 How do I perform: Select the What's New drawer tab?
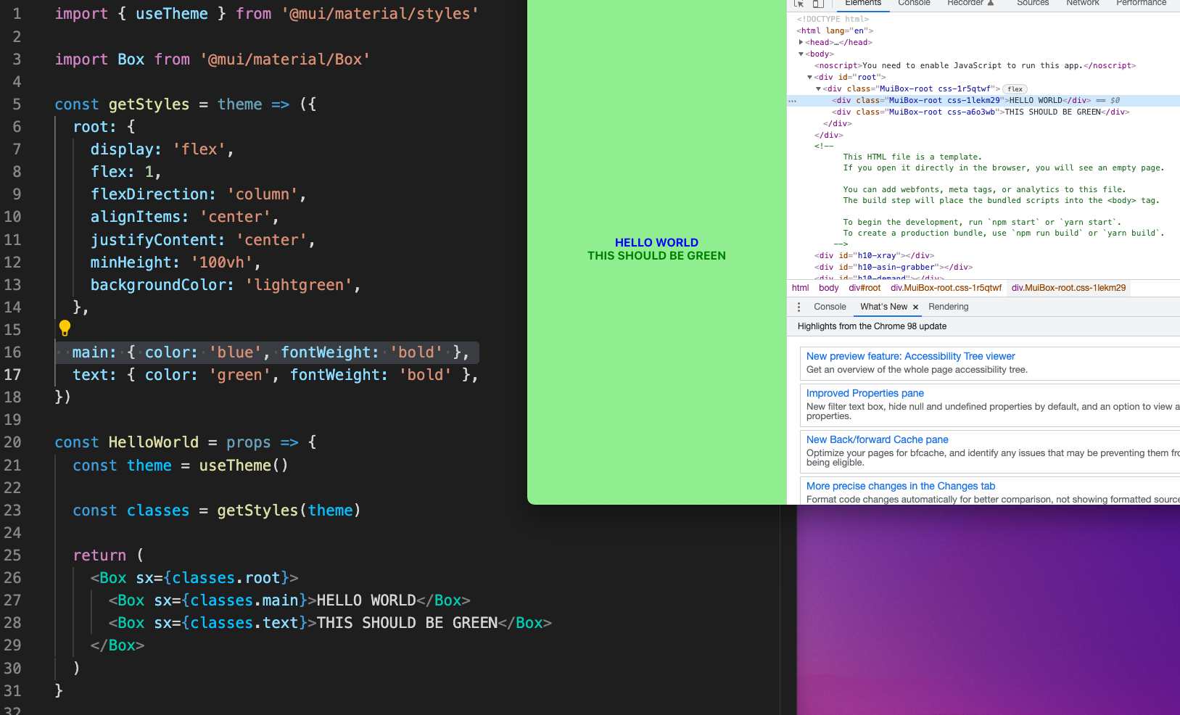[883, 307]
